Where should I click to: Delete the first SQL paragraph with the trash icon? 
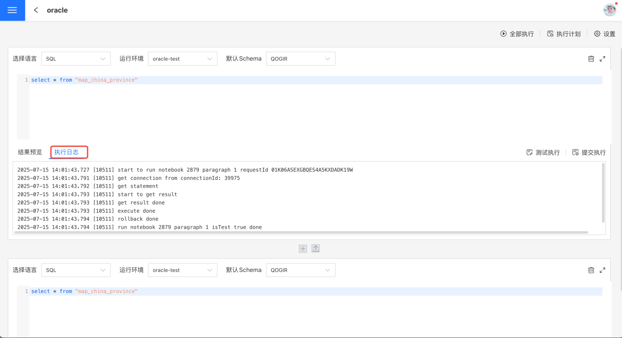(x=591, y=59)
